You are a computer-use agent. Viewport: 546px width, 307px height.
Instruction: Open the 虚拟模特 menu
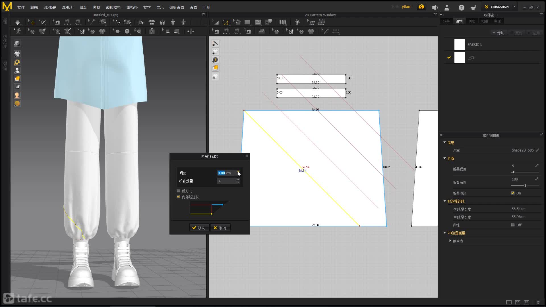pos(113,7)
